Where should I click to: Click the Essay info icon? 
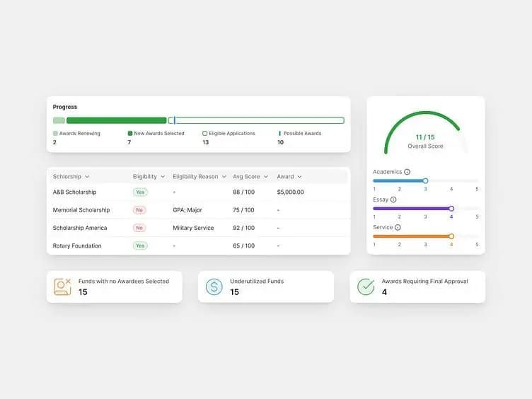(x=393, y=199)
